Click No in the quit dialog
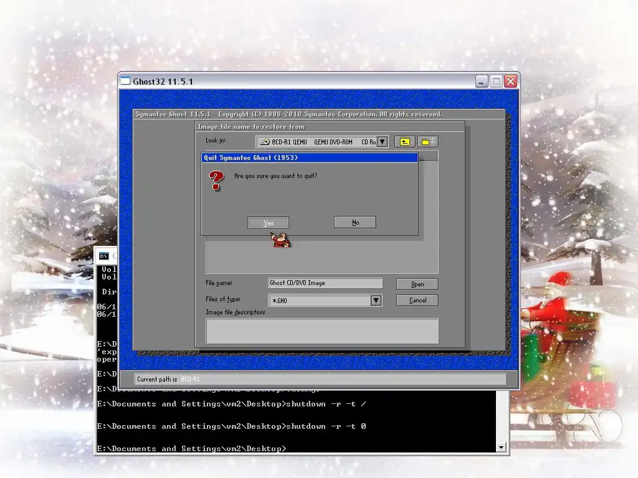This screenshot has height=478, width=638. coord(355,222)
